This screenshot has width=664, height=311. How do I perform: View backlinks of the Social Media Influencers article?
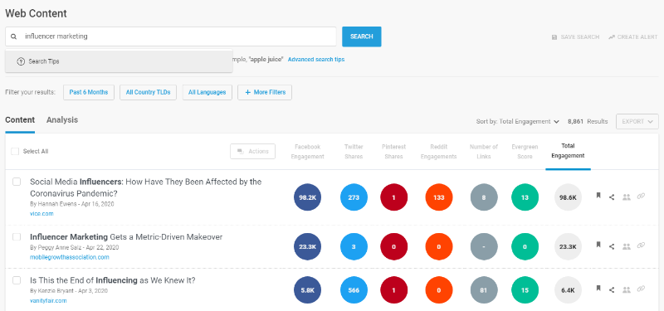tap(641, 196)
